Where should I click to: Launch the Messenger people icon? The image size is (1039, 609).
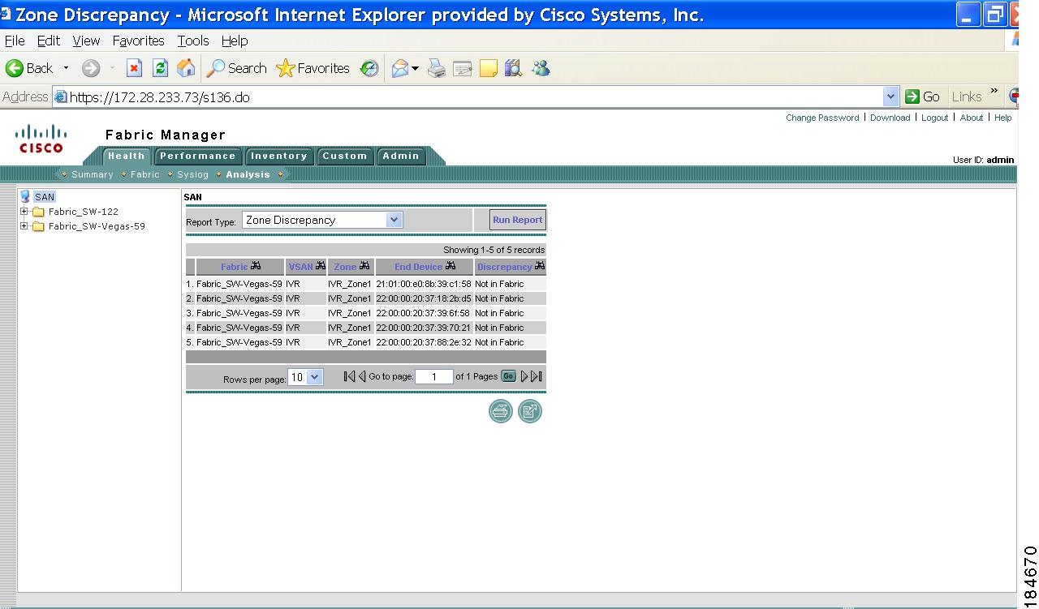click(x=541, y=69)
